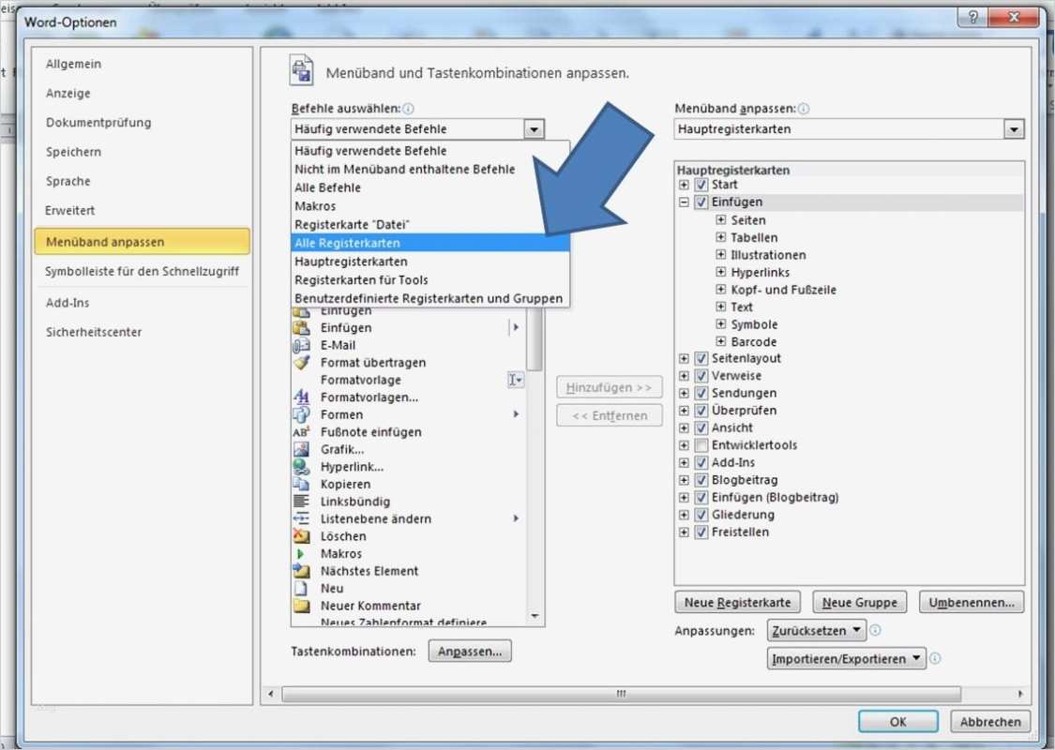Choose Registerkarten für Tools option

(430, 279)
